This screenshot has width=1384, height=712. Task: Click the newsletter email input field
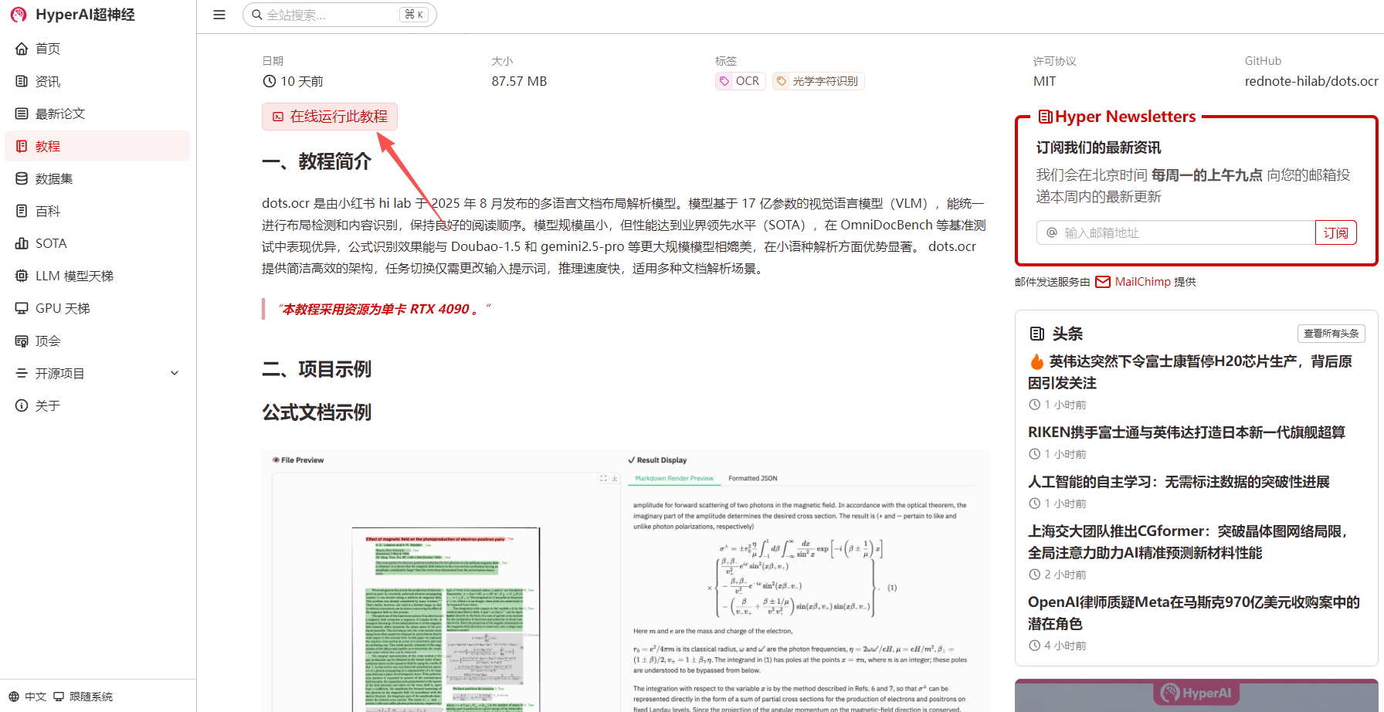click(1174, 232)
